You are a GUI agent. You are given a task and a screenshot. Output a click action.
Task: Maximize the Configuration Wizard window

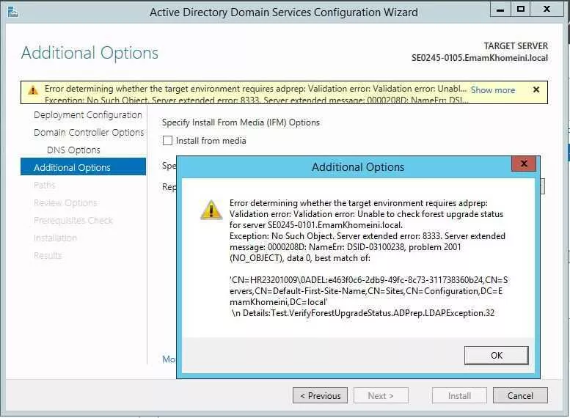click(521, 9)
